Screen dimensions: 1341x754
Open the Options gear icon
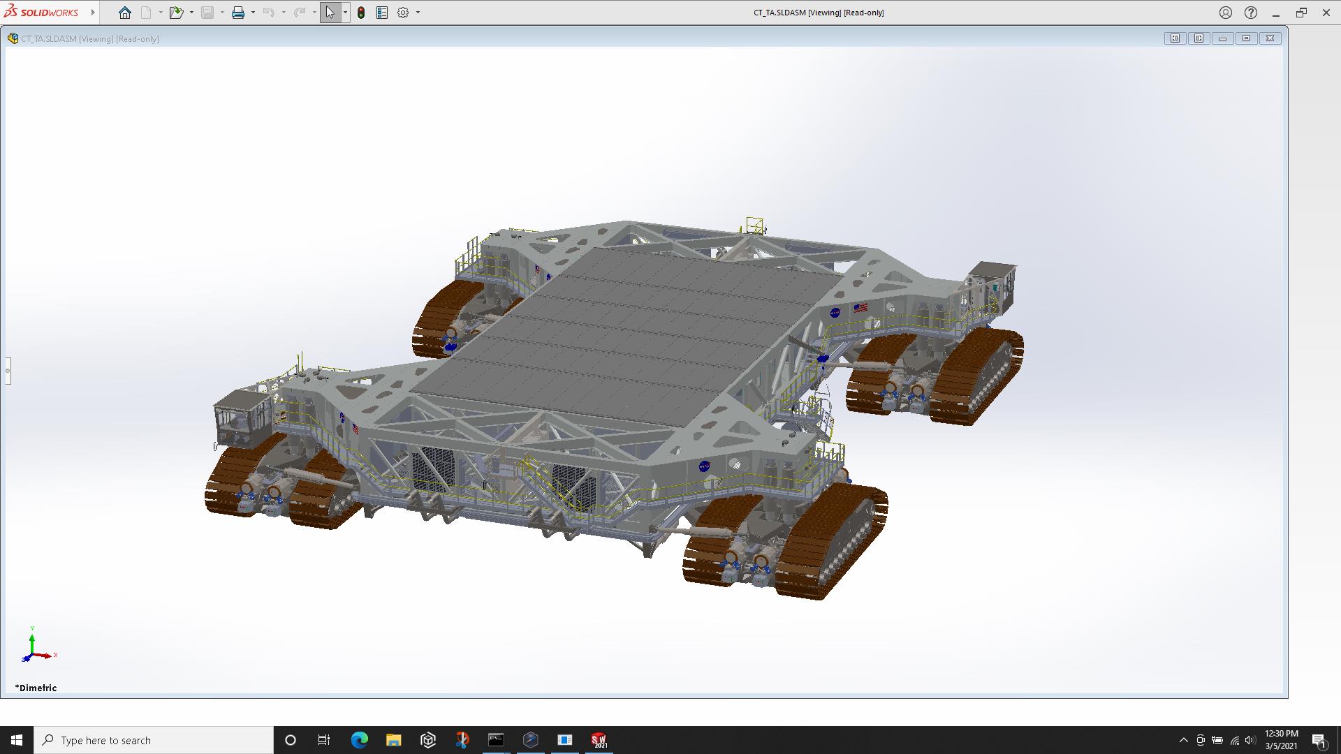point(403,13)
